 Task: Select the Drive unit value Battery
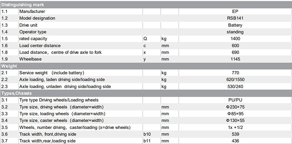[235, 25]
